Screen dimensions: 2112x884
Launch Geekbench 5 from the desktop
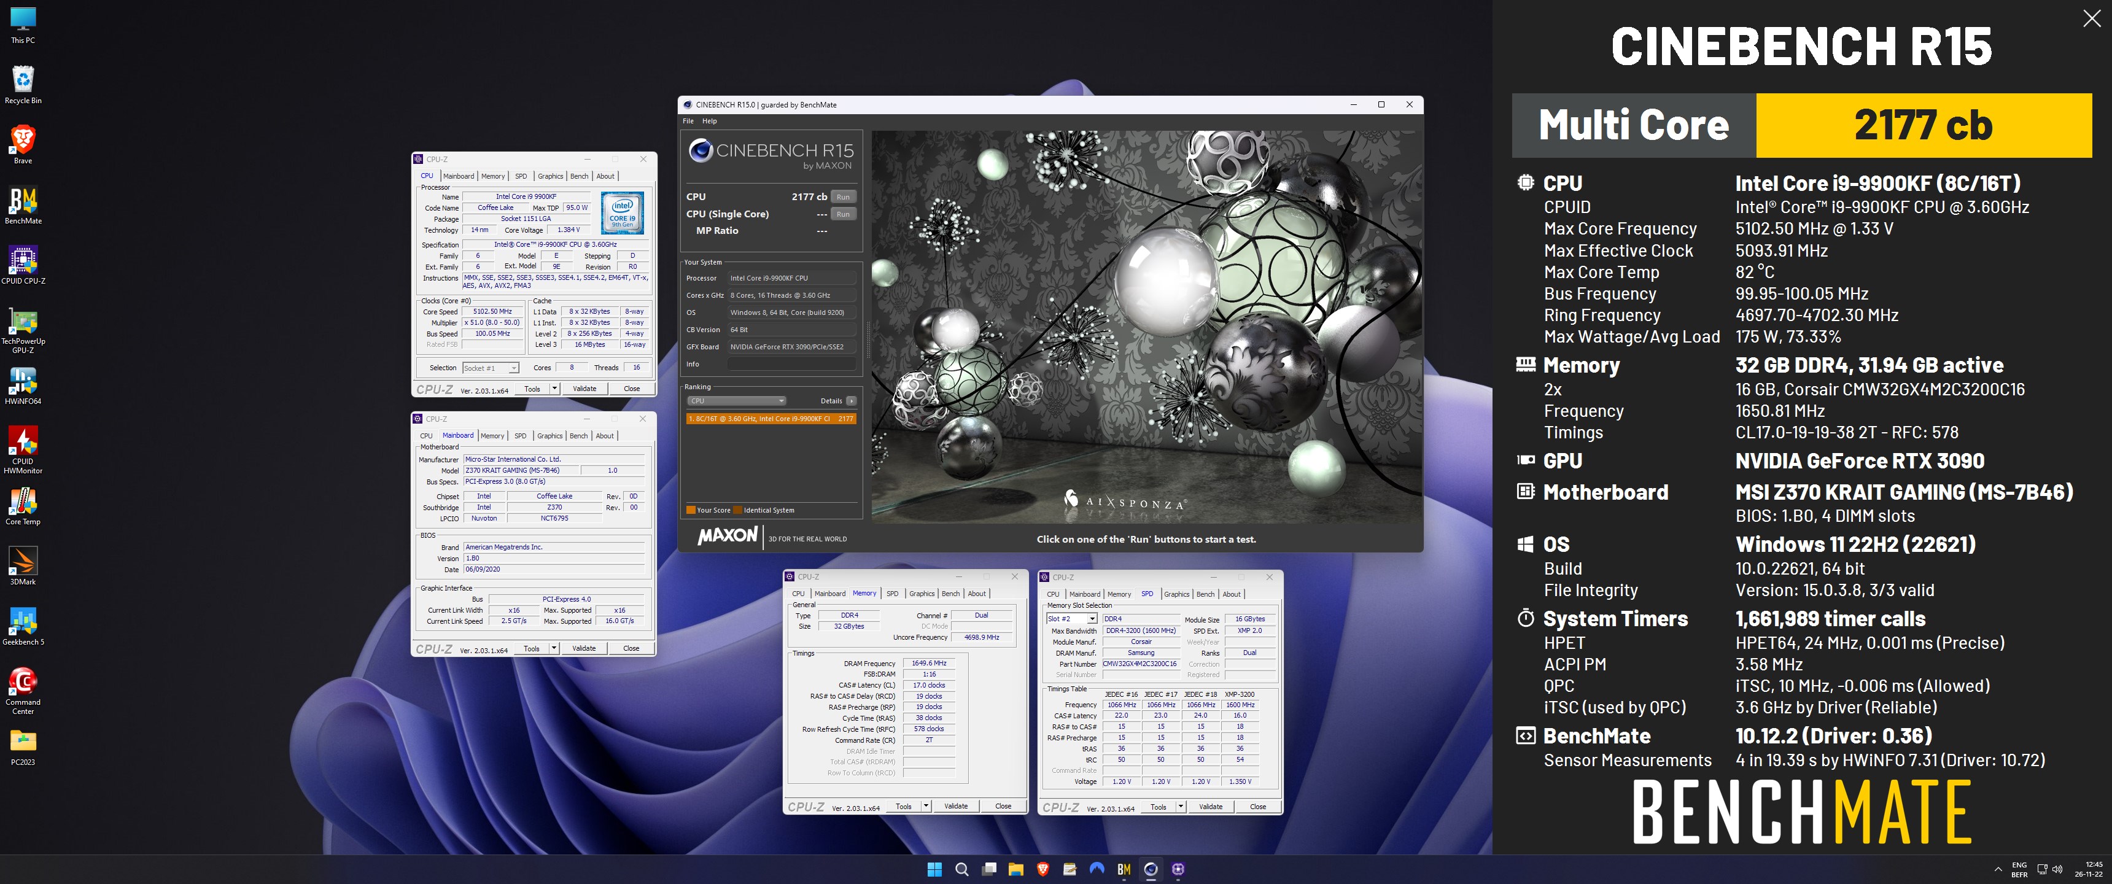(23, 627)
